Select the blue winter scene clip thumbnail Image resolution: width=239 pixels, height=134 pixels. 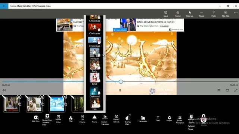click(x=57, y=105)
